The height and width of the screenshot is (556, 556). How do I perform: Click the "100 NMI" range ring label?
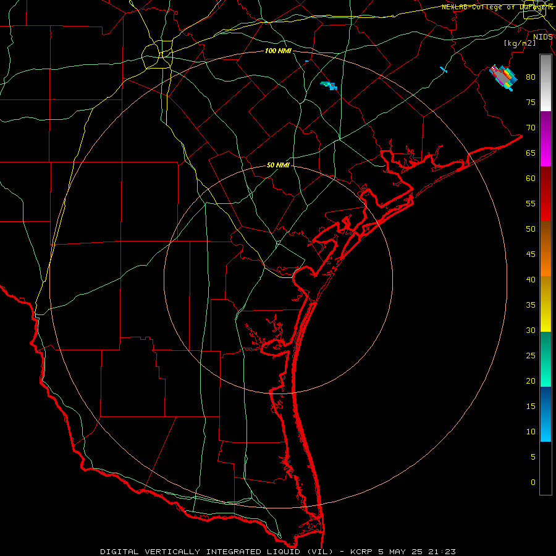[278, 51]
